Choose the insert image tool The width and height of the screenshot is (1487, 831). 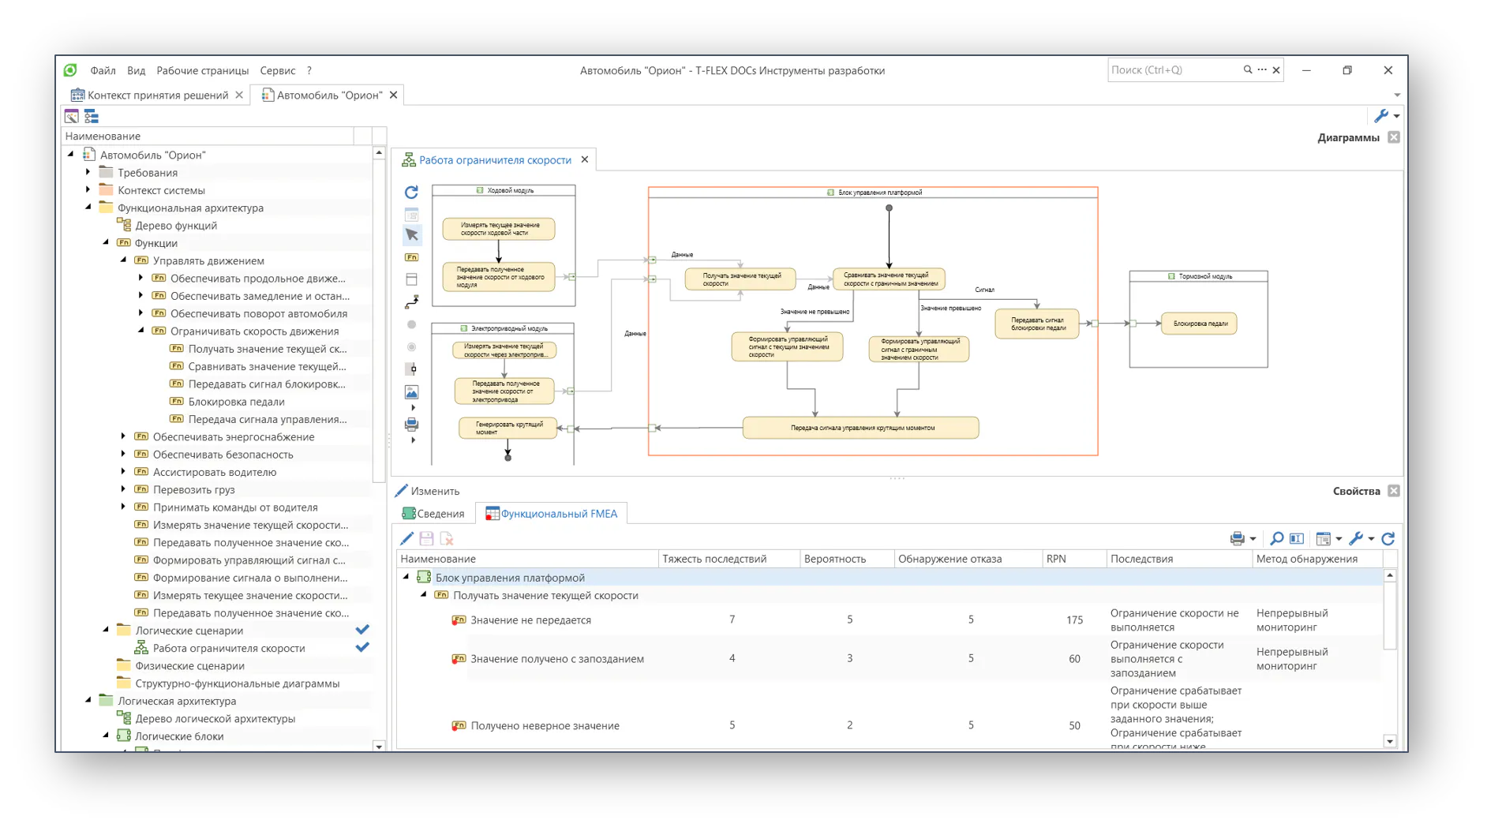(411, 392)
